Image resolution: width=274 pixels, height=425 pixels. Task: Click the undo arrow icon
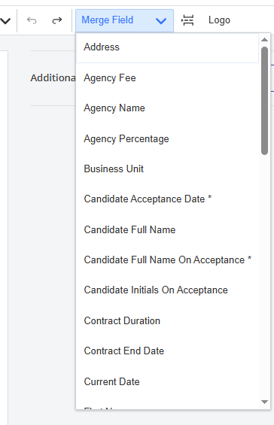32,20
